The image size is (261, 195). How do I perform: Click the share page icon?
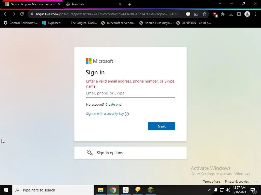196,14
